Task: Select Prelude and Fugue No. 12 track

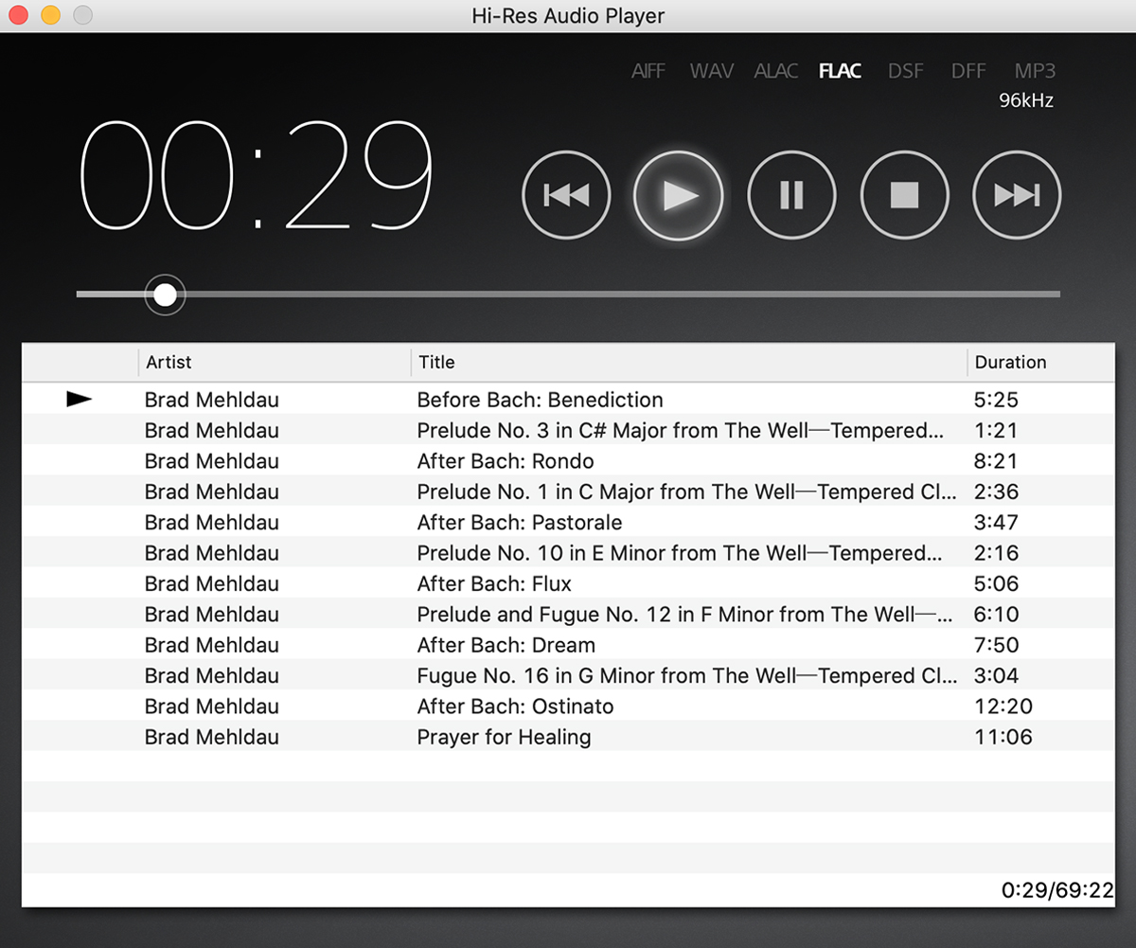Action: click(568, 614)
